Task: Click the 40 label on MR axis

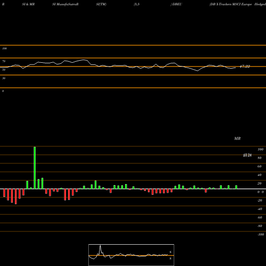Action: tap(260, 175)
